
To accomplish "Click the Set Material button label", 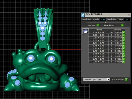I will pos(118,79).
